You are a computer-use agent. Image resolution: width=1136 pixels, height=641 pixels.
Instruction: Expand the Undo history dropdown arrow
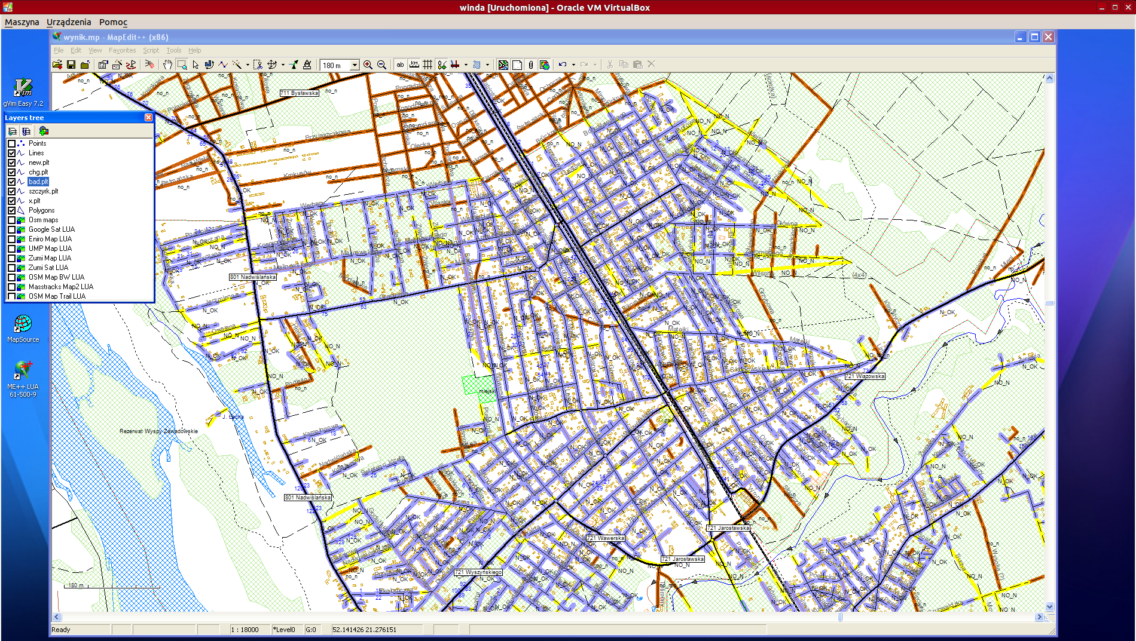click(x=573, y=65)
